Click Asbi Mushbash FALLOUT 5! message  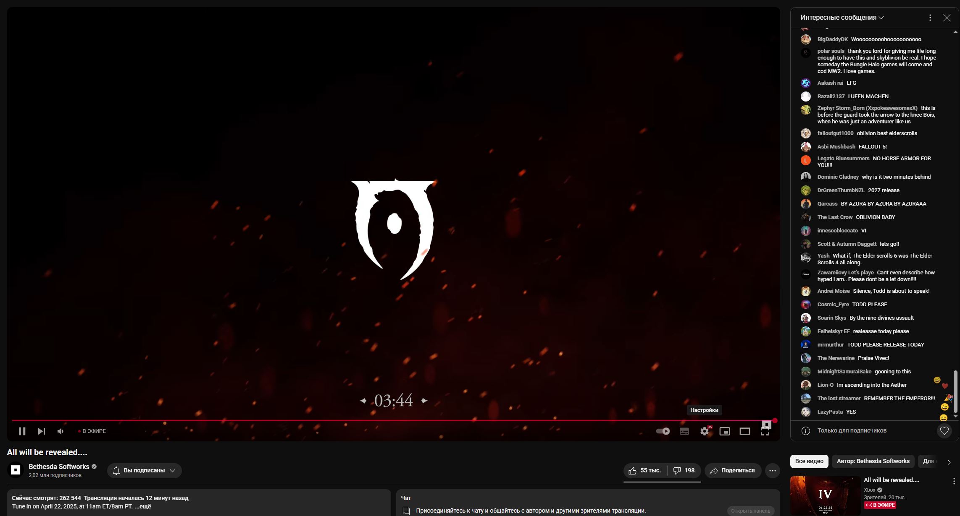[873, 147]
